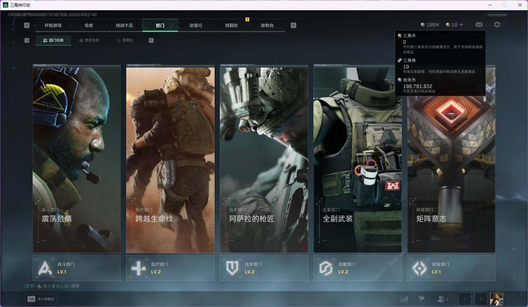Screen dimensions: 528x307
Task: Click the 196M 哈夫币 balance
Action: click(x=430, y=25)
